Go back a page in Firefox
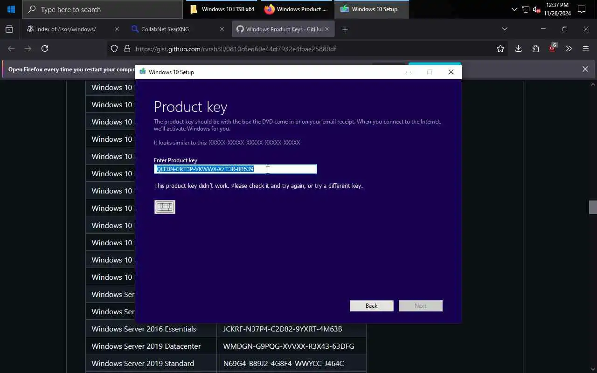 11,48
